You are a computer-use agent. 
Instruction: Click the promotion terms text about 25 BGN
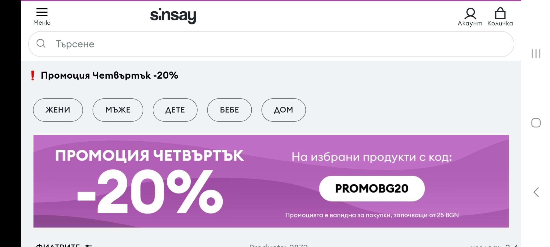coord(372,215)
